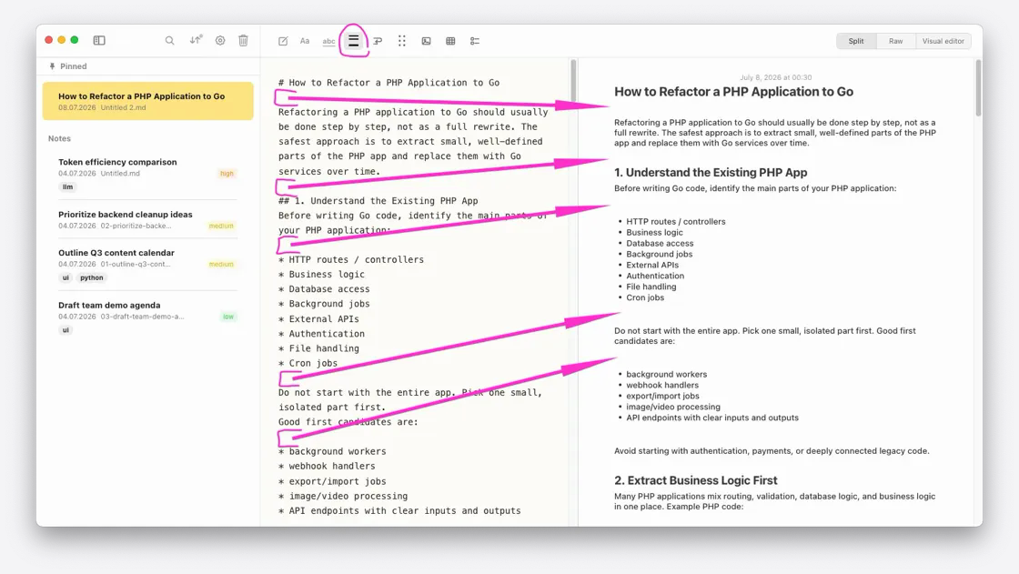Click the raw editor vertical scrollbar
The width and height of the screenshot is (1019, 574).
(573, 81)
